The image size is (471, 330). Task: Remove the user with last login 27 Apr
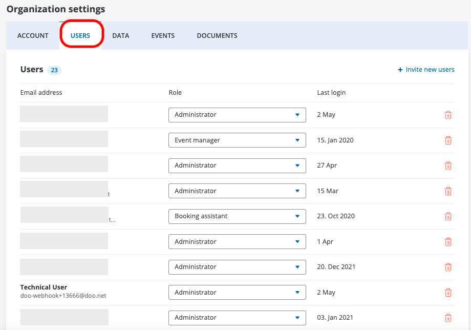448,166
